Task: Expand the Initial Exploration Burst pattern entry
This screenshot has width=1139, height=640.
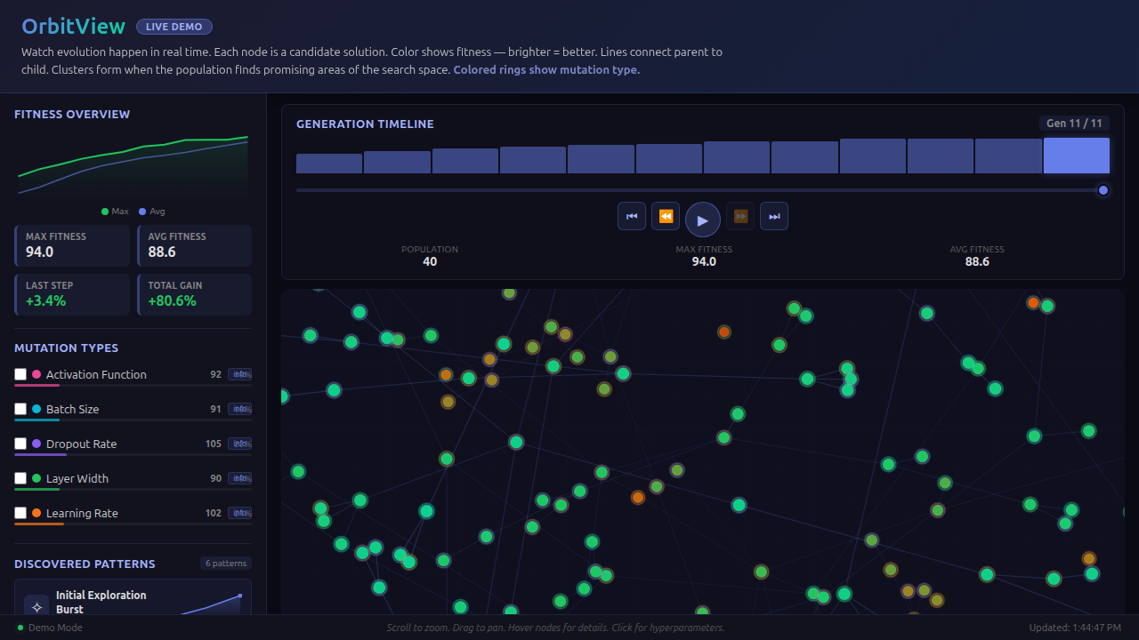Action: click(132, 603)
